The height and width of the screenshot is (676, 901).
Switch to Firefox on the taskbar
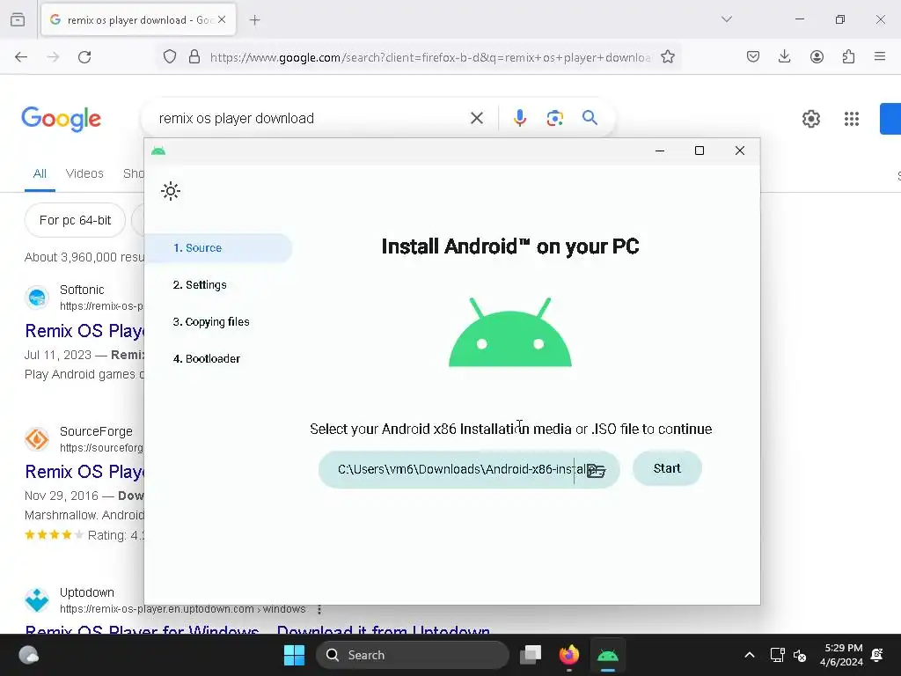(569, 655)
